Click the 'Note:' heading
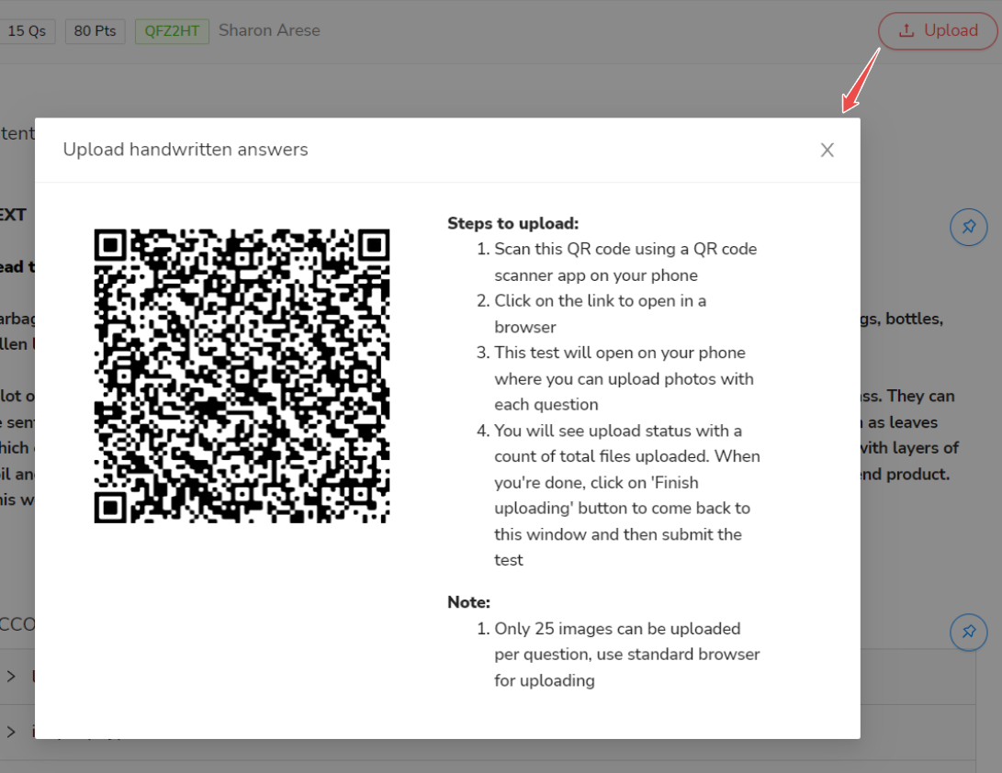Viewport: 1002px width, 773px height. coord(468,602)
